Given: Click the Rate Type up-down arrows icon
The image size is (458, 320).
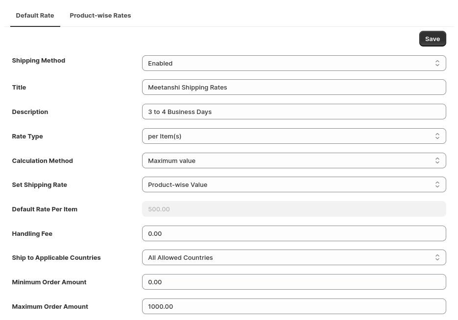Looking at the screenshot, I should 437,136.
